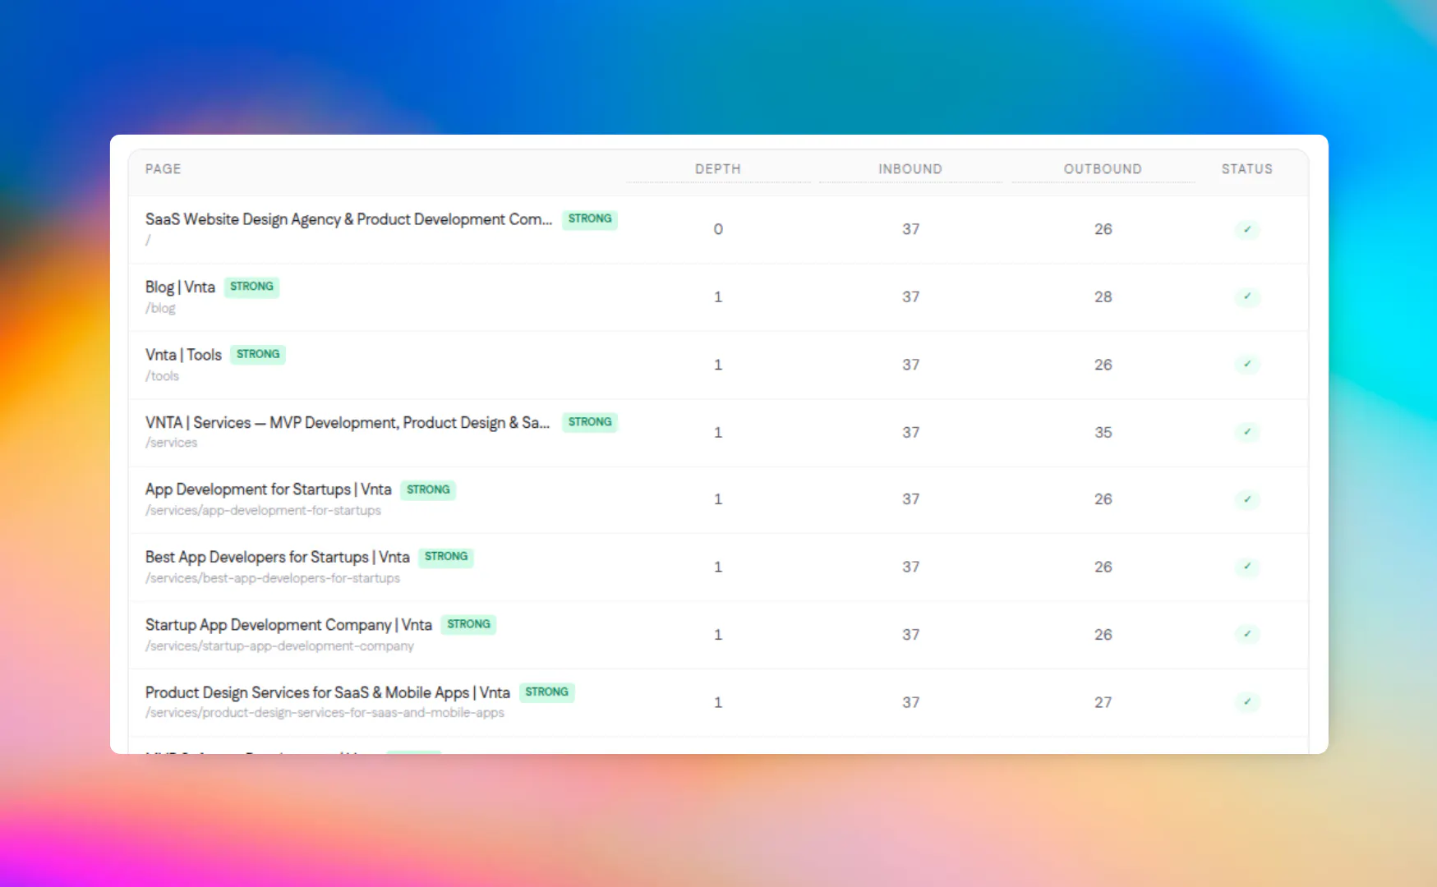Click the /tools URL path
This screenshot has height=887, width=1437.
click(162, 376)
